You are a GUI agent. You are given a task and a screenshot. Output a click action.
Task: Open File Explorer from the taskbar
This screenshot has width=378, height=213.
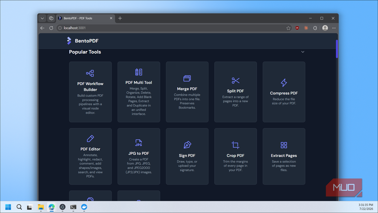41,207
